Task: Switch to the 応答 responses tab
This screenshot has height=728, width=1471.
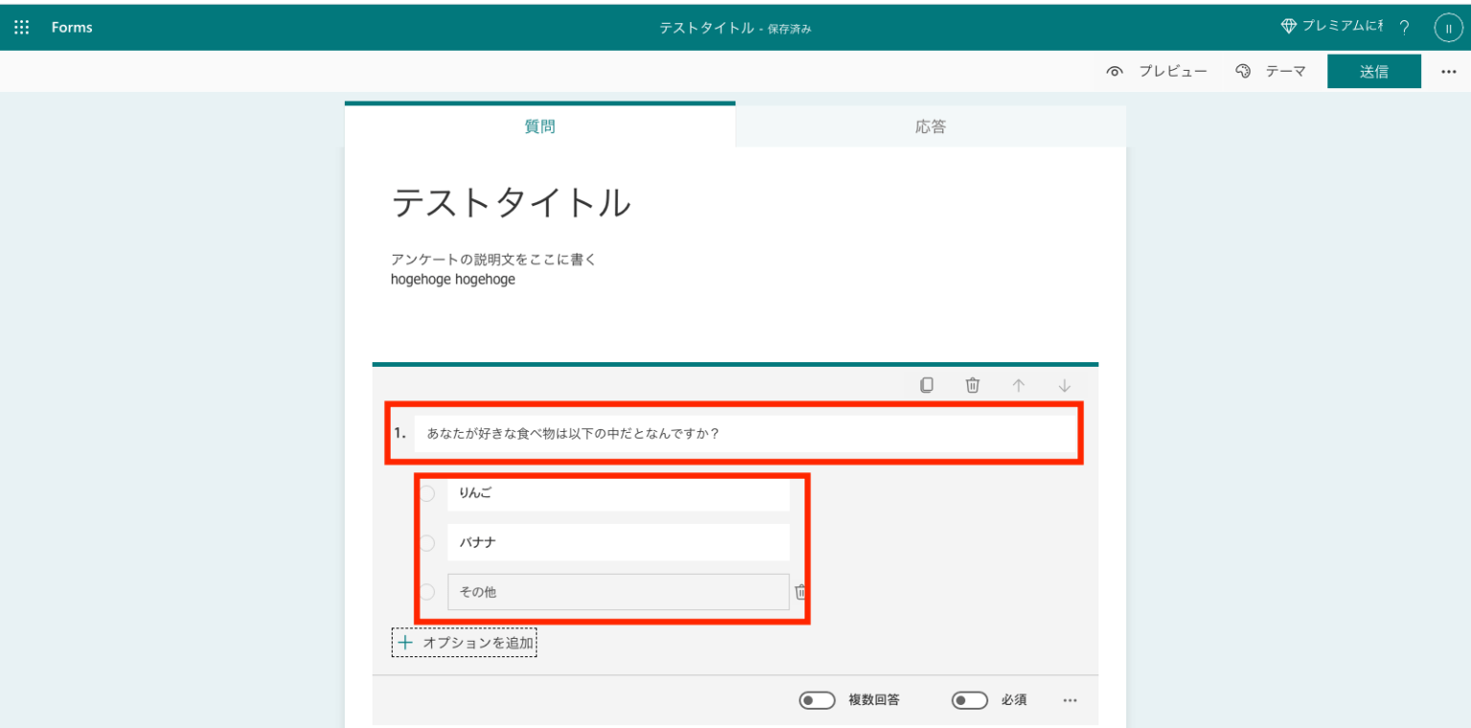Action: pyautogui.click(x=931, y=125)
